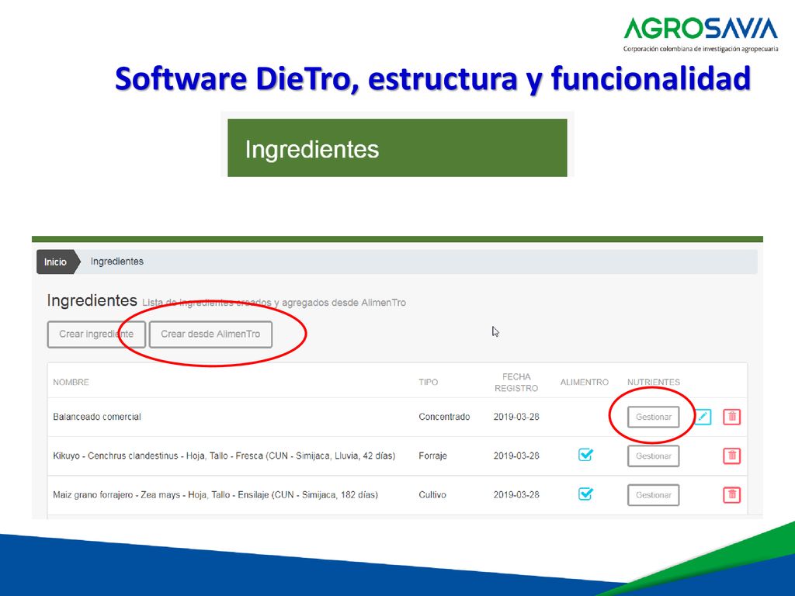Select the Kikuyo - Cenchrus clandestinus name
The image size is (795, 596).
tap(224, 456)
